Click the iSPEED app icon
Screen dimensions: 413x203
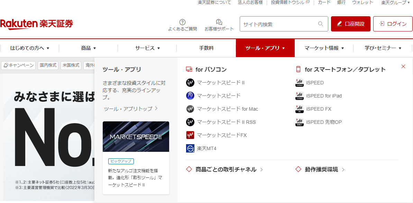click(x=300, y=83)
